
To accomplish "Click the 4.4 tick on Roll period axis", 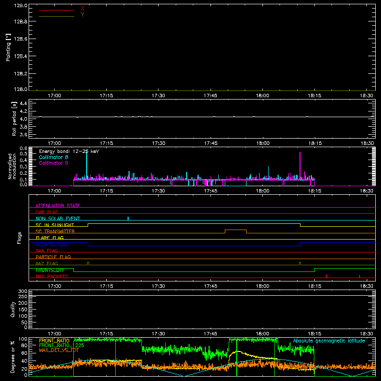I will pyautogui.click(x=23, y=103).
